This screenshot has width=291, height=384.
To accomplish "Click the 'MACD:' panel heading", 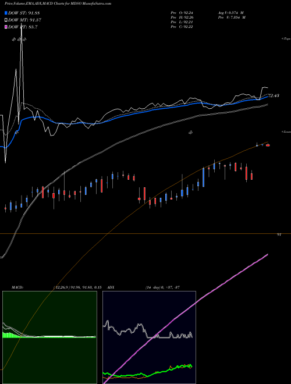I will click(x=17, y=287).
